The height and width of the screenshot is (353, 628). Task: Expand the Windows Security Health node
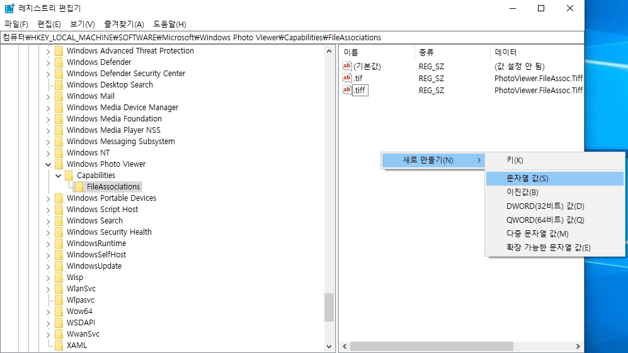tap(48, 232)
